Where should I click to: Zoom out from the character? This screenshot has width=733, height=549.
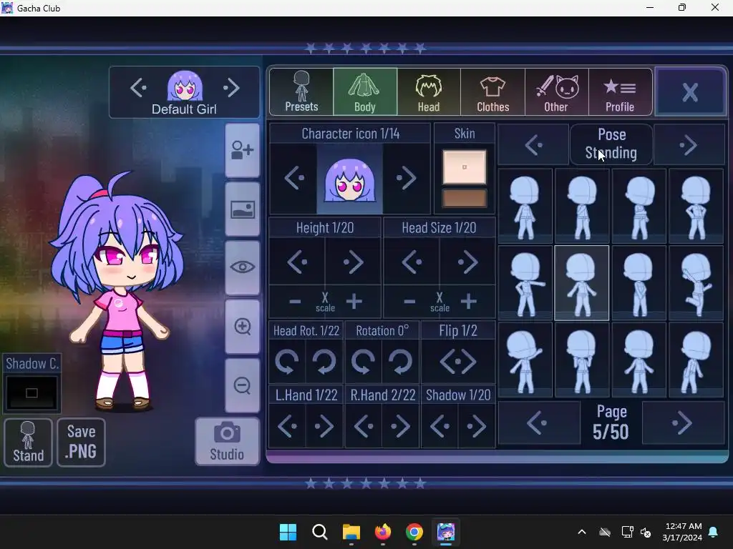242,385
